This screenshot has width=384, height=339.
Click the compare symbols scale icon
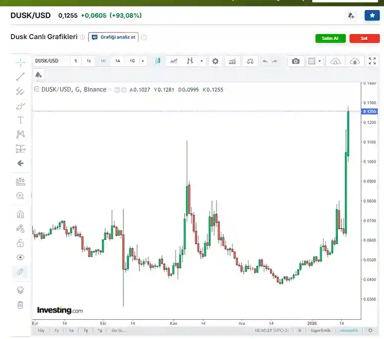point(250,61)
